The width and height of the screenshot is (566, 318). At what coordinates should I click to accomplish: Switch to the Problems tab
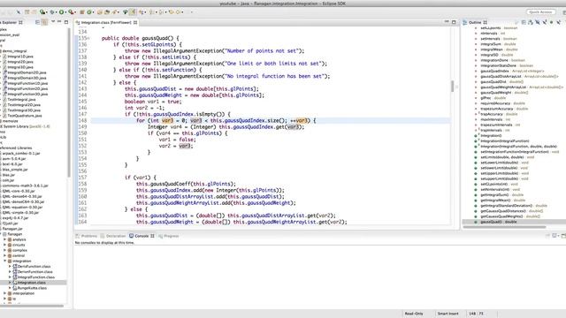point(87,236)
